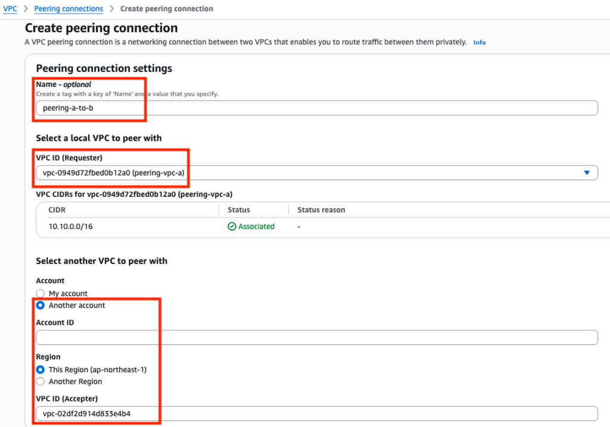Click the VPC ID (Accepter) input field

click(x=317, y=413)
